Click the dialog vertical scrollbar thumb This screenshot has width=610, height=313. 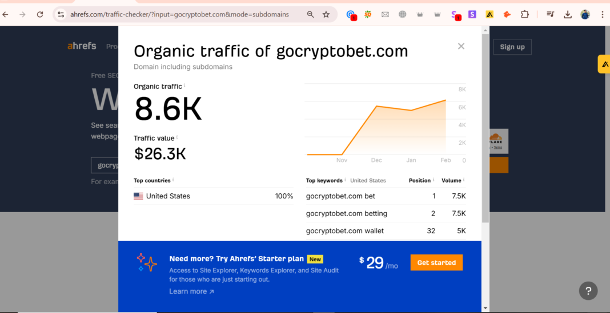point(485,128)
